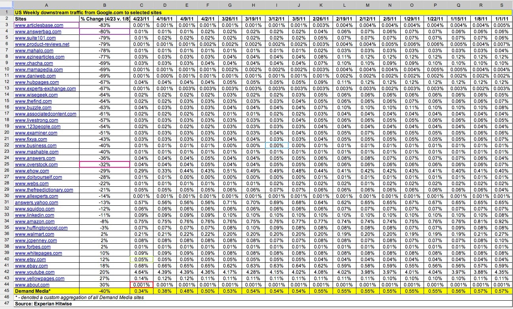Click the www.product-reviews.net link
Image resolution: width=513 pixels, height=309 pixels.
coord(42,44)
